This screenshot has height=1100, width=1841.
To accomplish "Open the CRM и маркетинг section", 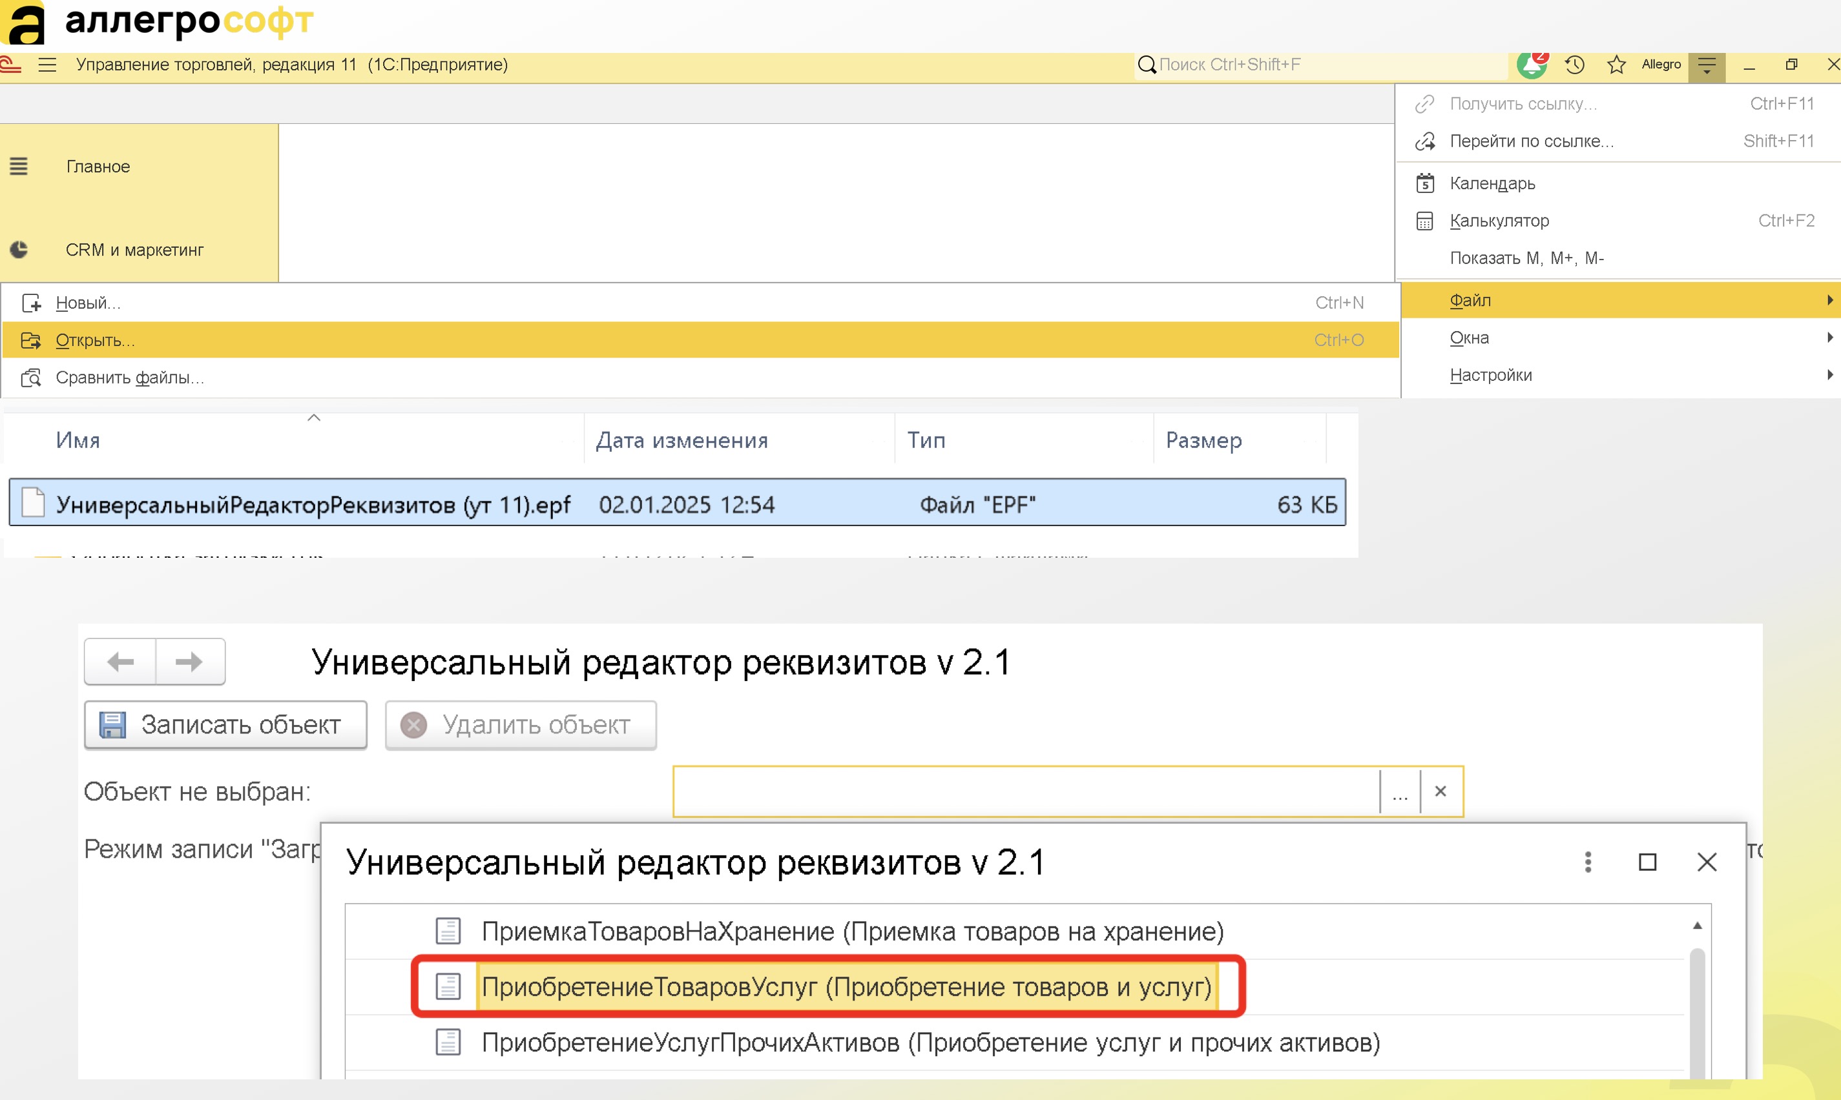I will pyautogui.click(x=139, y=250).
